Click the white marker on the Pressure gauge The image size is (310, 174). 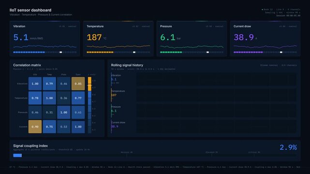[207, 52]
